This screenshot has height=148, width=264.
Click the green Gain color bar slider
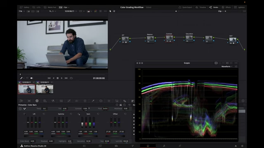pyautogui.click(x=90, y=122)
